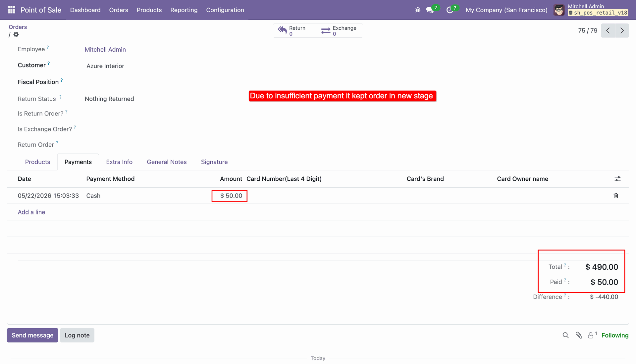Click the debug bug icon
Screen dimensions: 636x364
tap(418, 10)
